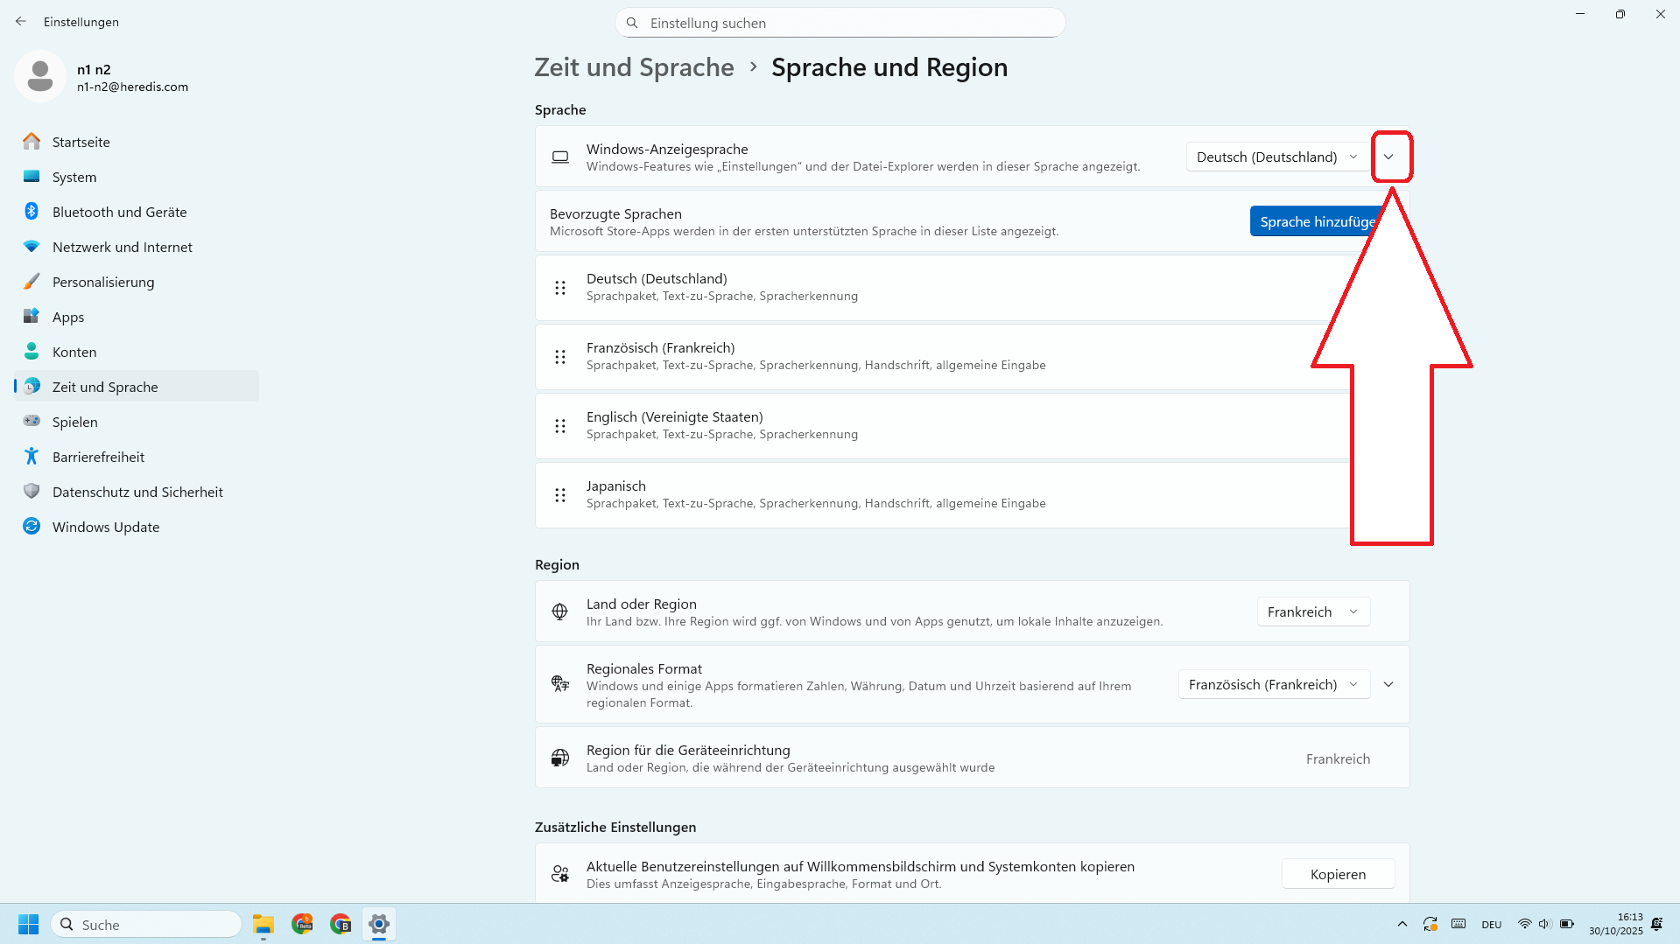
Task: Click the user profile avatar picture
Action: tap(40, 77)
